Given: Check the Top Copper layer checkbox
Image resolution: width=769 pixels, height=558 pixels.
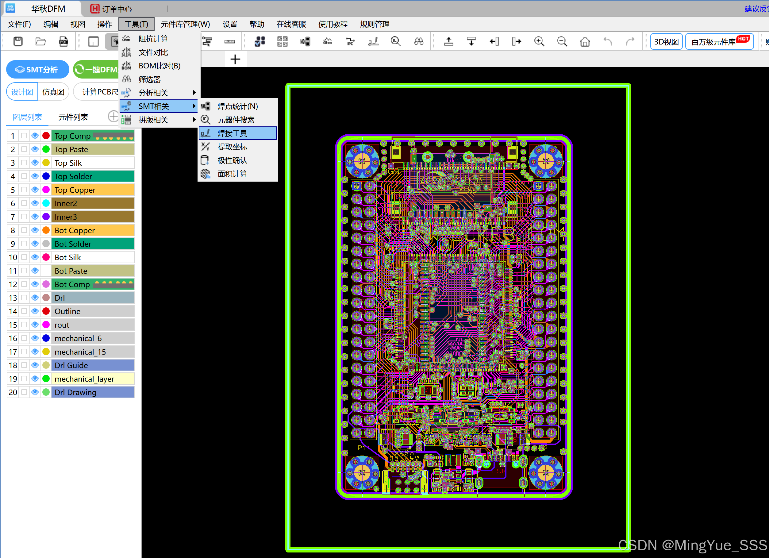Looking at the screenshot, I should click(x=24, y=190).
